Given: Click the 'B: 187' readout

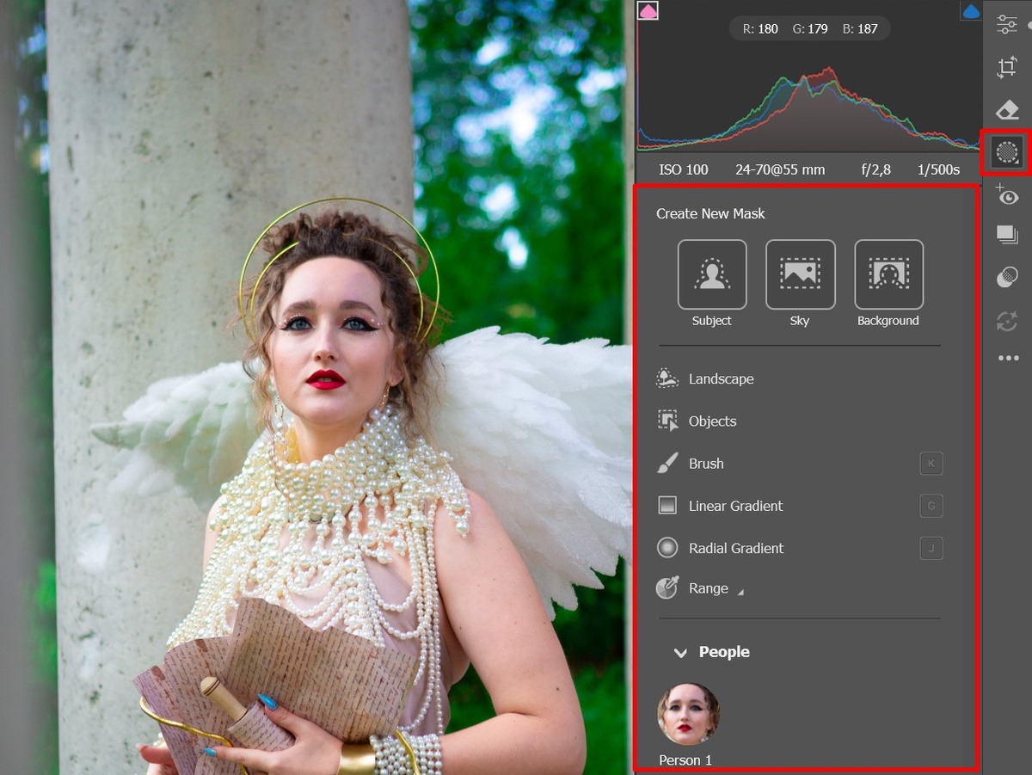Looking at the screenshot, I should point(860,29).
